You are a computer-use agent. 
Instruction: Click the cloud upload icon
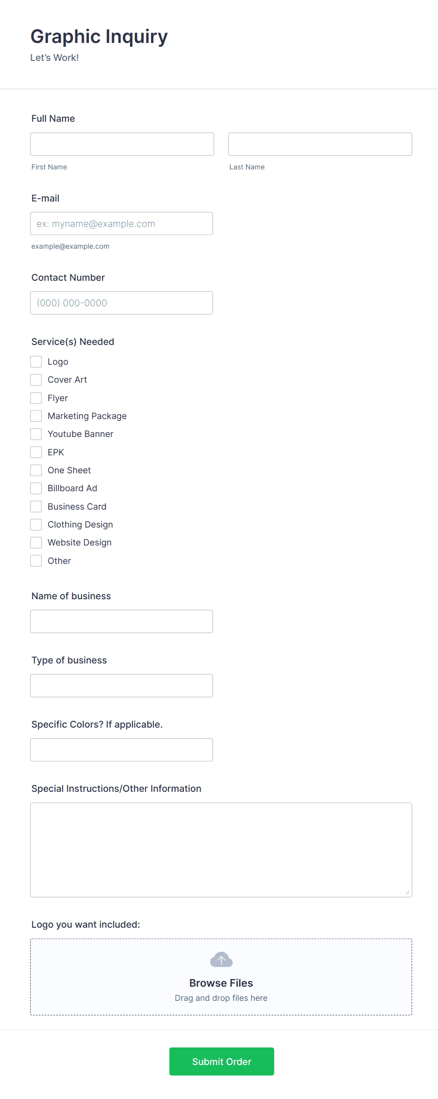coord(221,960)
